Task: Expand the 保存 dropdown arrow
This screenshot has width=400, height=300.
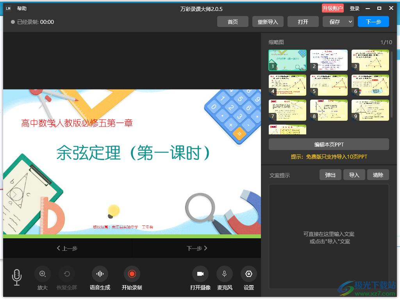Action: (350, 22)
